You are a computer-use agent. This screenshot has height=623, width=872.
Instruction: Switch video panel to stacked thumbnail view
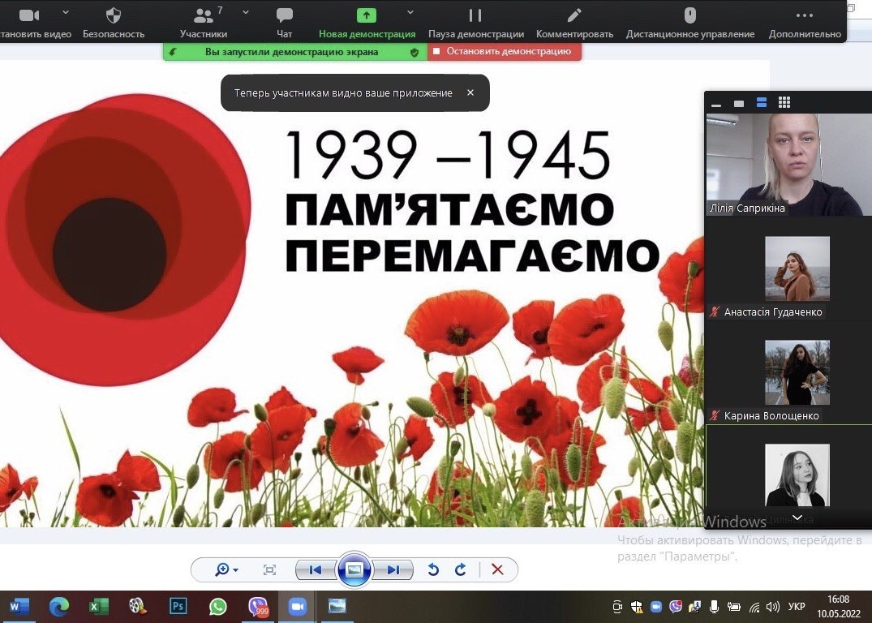[762, 102]
